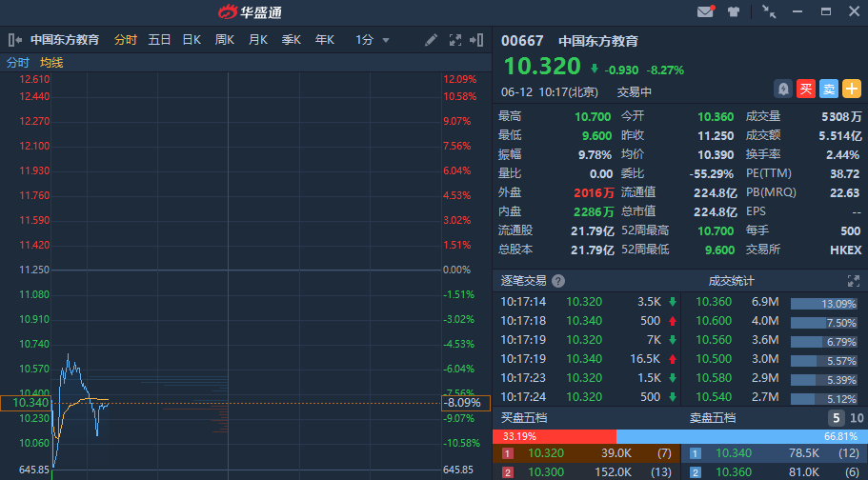Click the 成交量 value 5308万

pyautogui.click(x=841, y=117)
